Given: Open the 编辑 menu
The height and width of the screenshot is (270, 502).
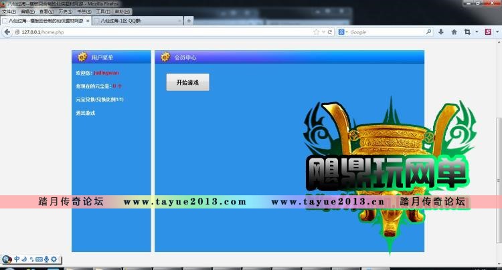Looking at the screenshot, I should pos(27,11).
